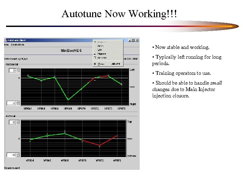243x182 pixels.
Task: Click the Data Event label
Action: tap(16, 59)
